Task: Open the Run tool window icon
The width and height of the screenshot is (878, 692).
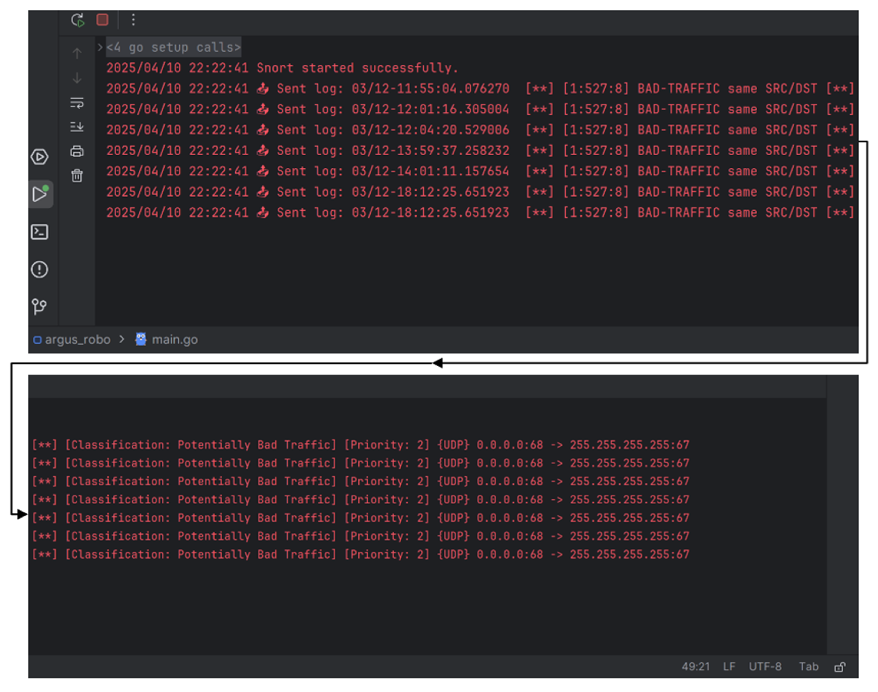Action: tap(40, 194)
